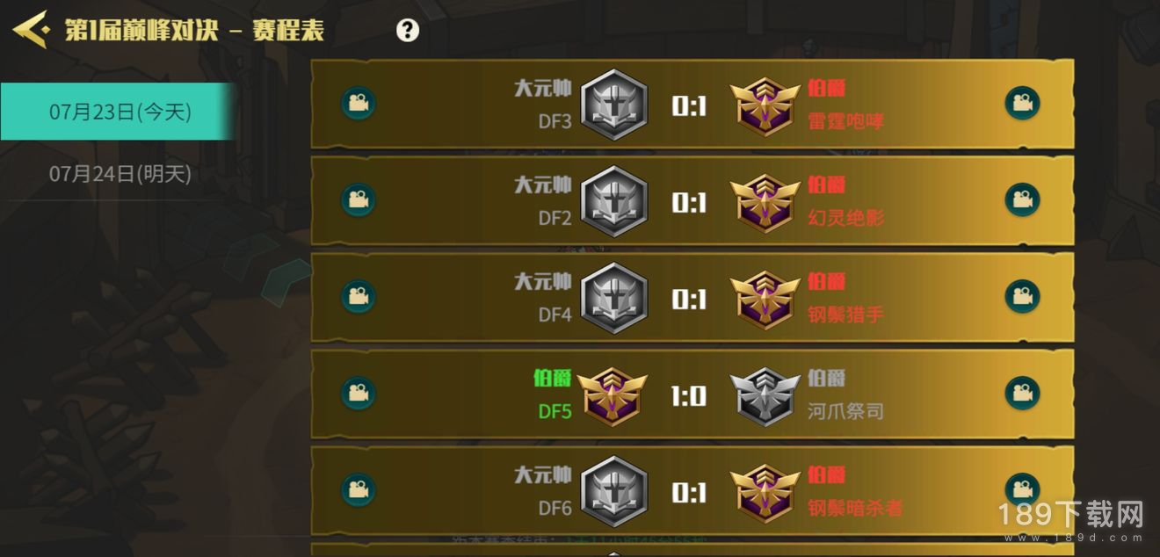Open the help question mark icon

point(408,31)
